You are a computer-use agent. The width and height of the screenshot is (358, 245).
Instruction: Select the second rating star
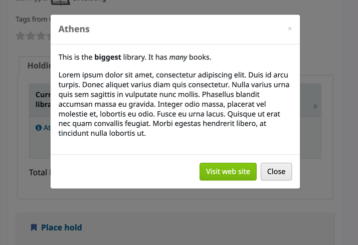pos(31,36)
